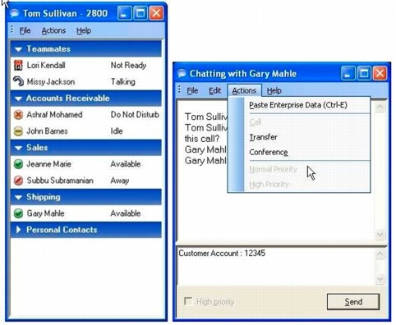
Task: Click Subbu Subramanian's Away status icon
Action: point(18,181)
